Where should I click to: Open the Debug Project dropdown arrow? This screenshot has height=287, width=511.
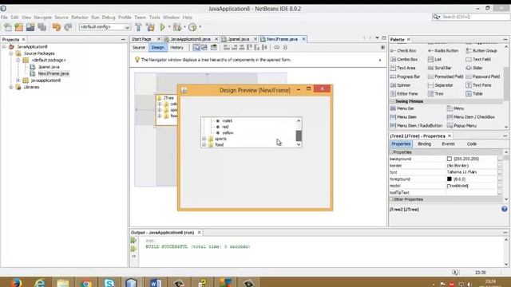(184, 27)
